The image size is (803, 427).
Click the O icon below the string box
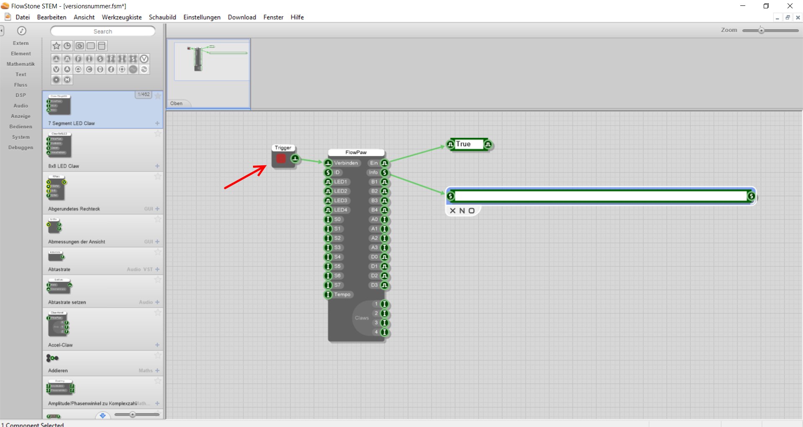(x=472, y=211)
